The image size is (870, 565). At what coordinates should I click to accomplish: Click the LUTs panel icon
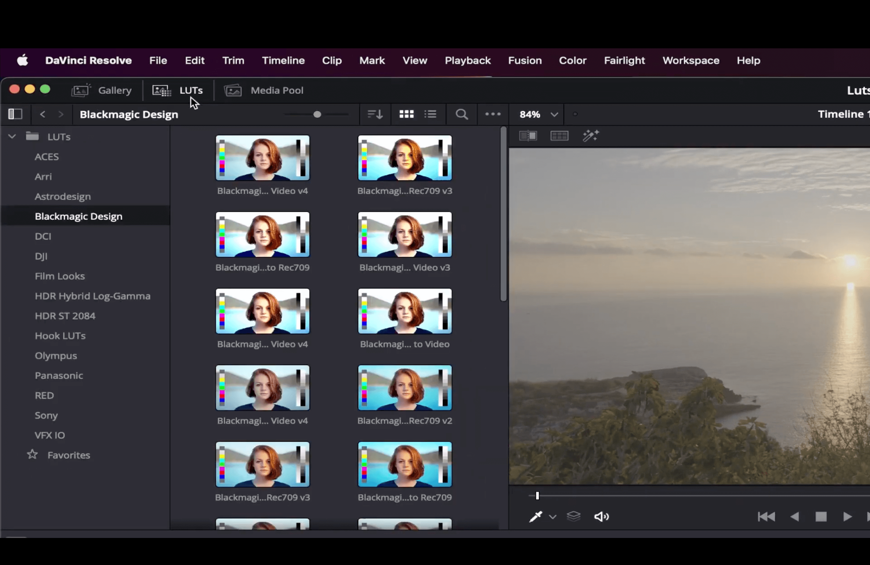161,90
